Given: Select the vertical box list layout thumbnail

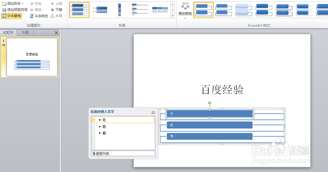Looking at the screenshot, I should click(x=79, y=10).
